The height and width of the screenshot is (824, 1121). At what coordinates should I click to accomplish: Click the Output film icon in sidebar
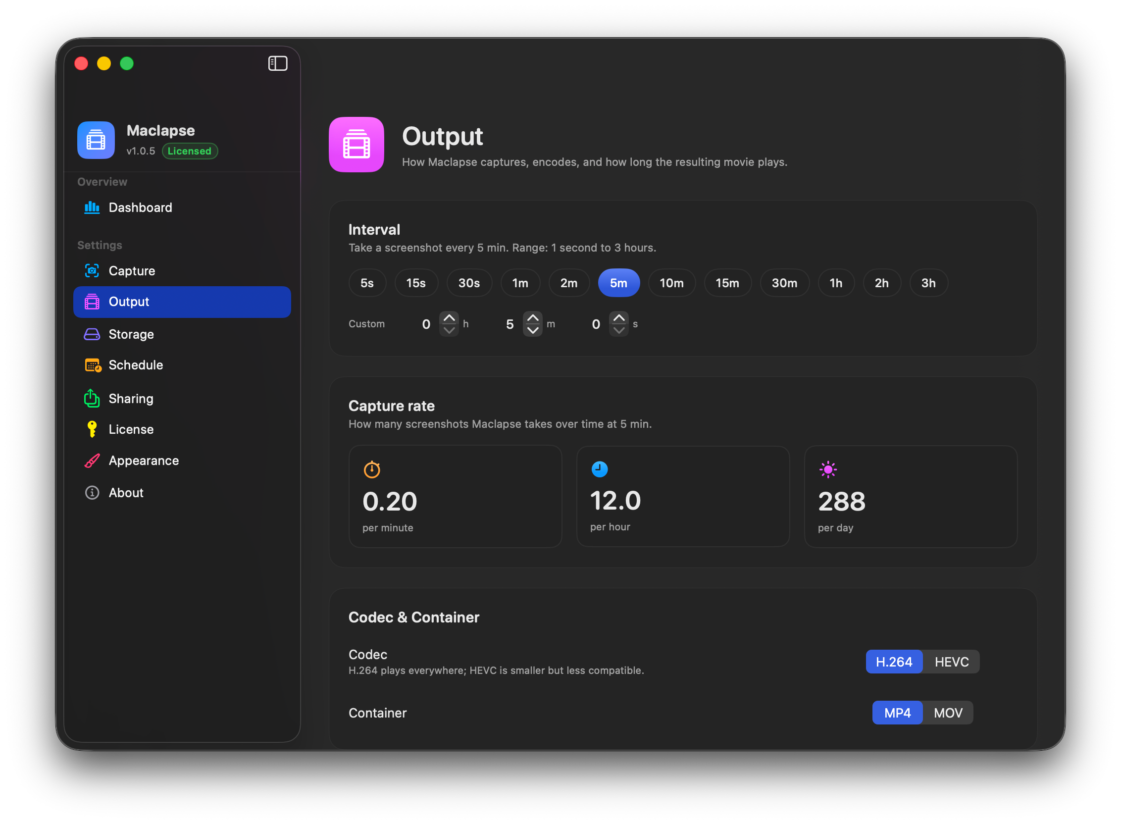tap(92, 302)
